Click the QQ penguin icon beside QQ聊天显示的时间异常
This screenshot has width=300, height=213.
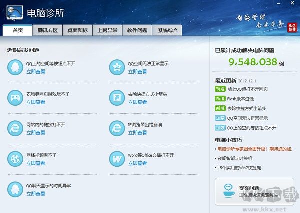[x=15, y=189]
